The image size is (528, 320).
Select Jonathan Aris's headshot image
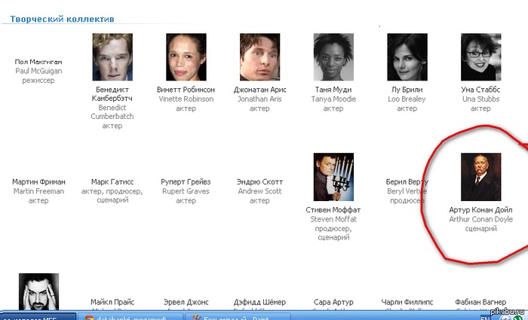pos(259,58)
